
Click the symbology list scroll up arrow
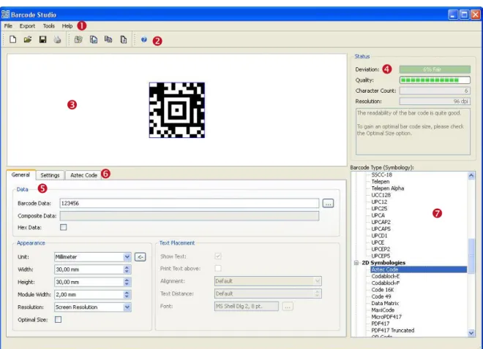coord(471,175)
